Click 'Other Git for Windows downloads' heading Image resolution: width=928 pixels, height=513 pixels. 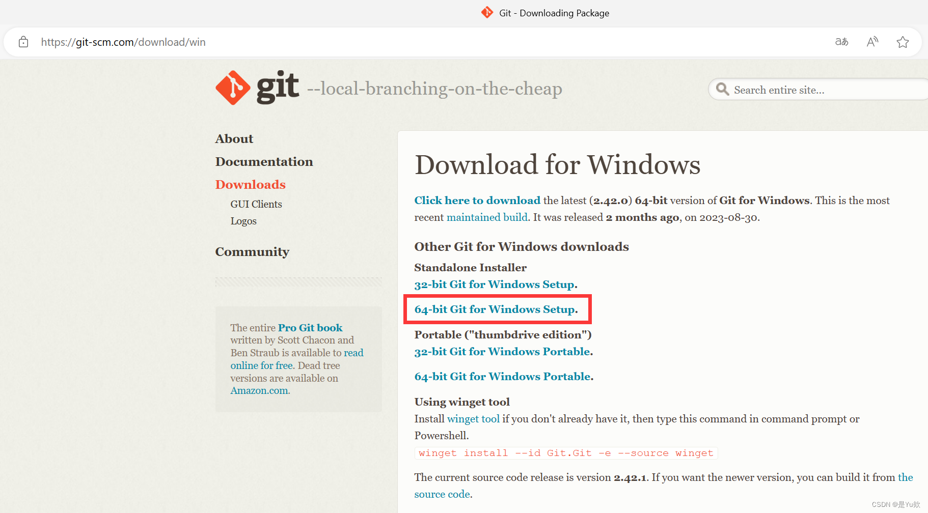[522, 247]
